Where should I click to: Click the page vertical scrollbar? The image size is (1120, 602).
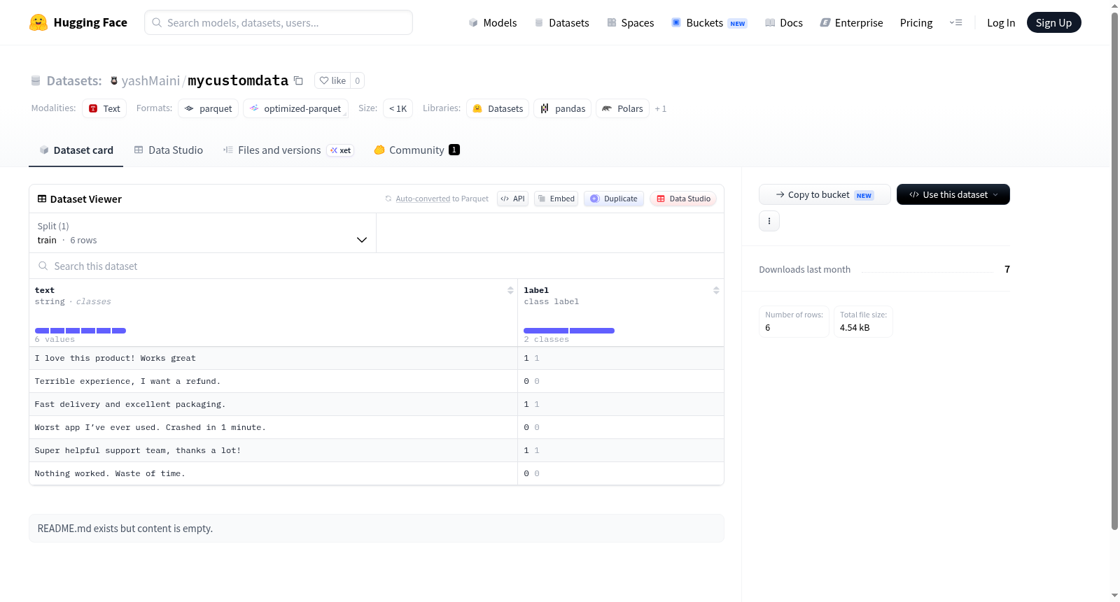1114,271
